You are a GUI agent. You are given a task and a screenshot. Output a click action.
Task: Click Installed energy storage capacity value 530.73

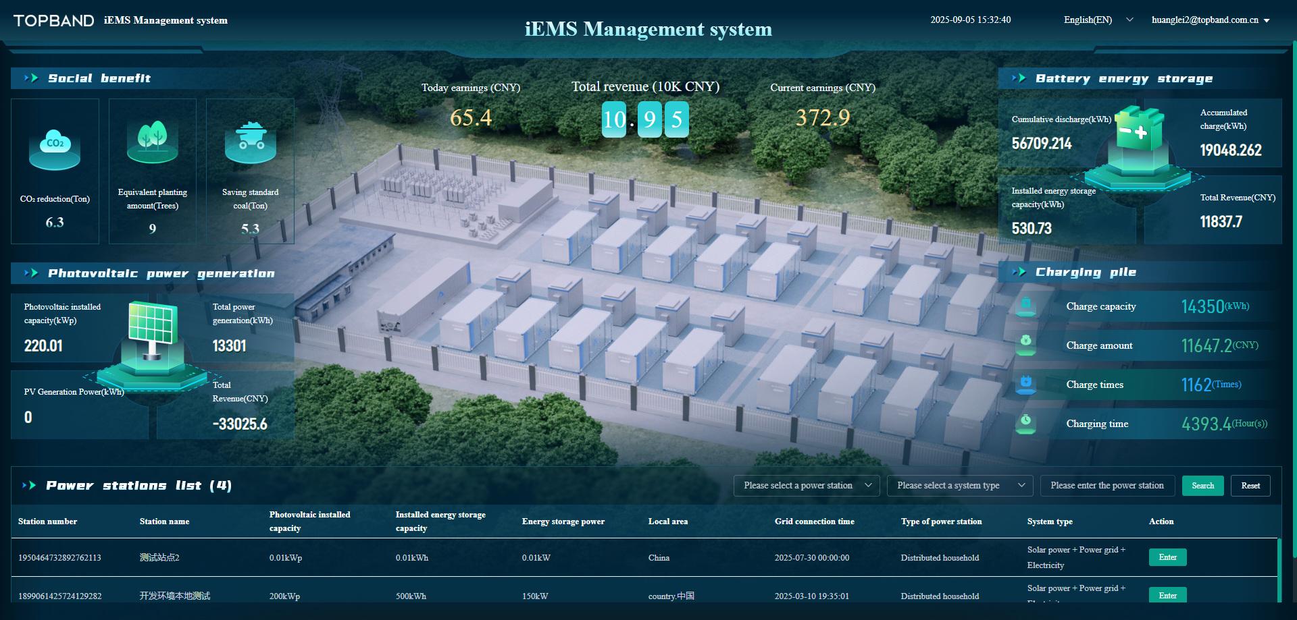pyautogui.click(x=1032, y=229)
